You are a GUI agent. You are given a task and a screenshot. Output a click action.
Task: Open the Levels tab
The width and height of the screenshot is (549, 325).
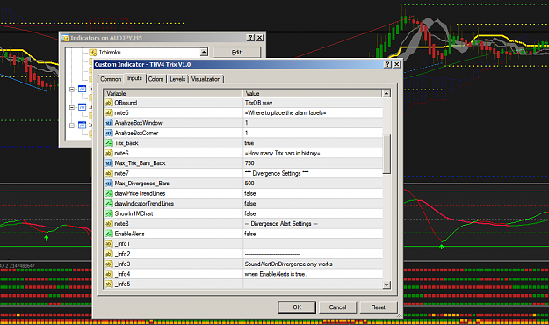[x=177, y=79]
